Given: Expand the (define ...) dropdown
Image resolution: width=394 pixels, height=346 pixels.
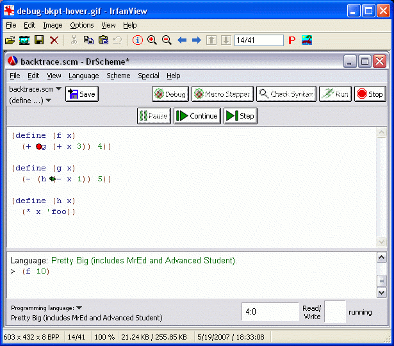Looking at the screenshot, I should (30, 101).
